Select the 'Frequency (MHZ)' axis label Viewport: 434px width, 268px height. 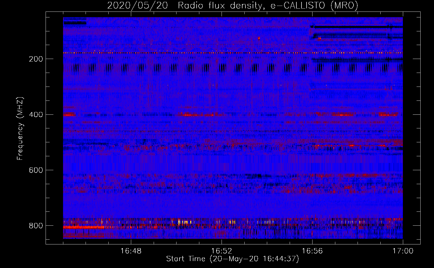click(x=20, y=129)
